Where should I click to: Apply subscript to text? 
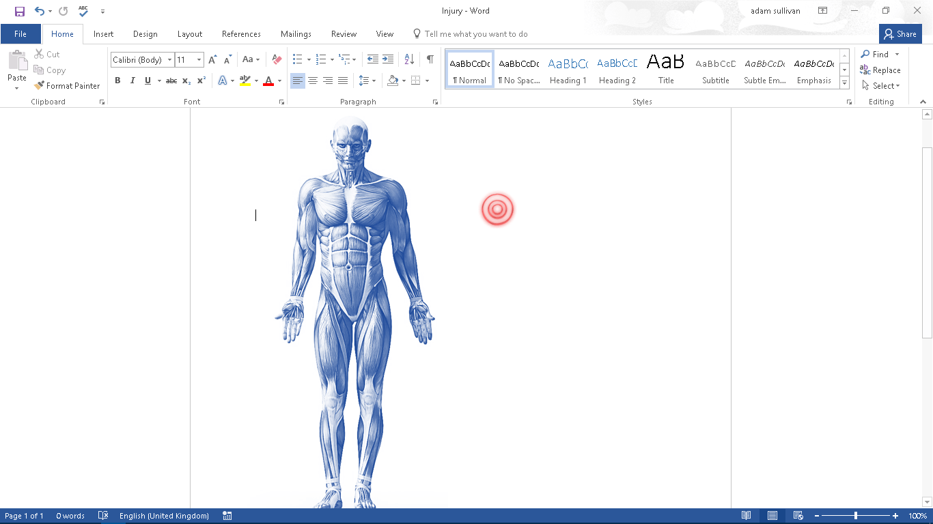click(185, 80)
